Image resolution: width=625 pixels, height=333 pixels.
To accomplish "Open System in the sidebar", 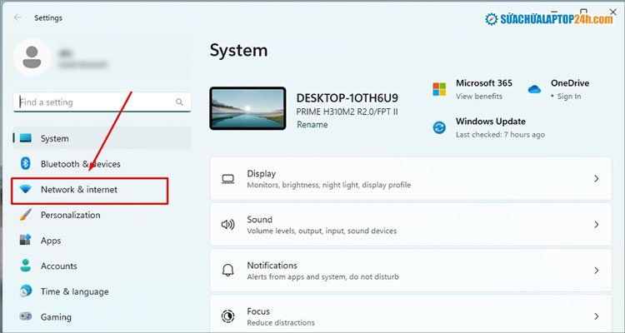I will pos(102,138).
